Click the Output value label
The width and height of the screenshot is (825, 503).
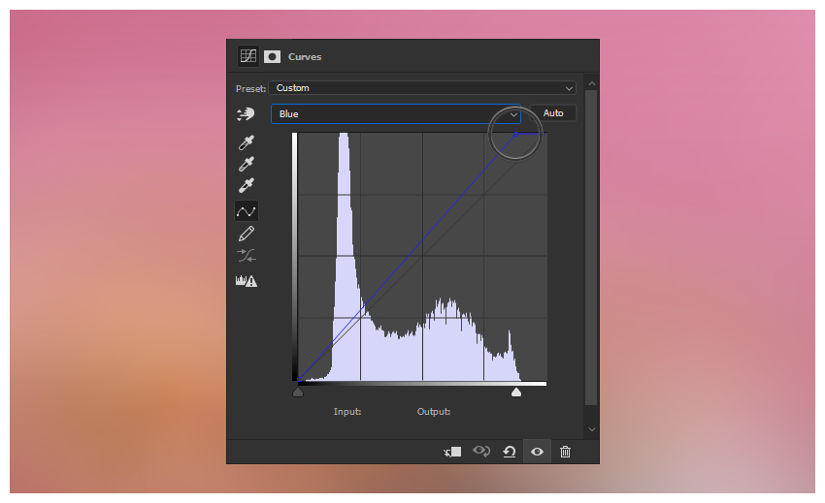[x=434, y=412]
